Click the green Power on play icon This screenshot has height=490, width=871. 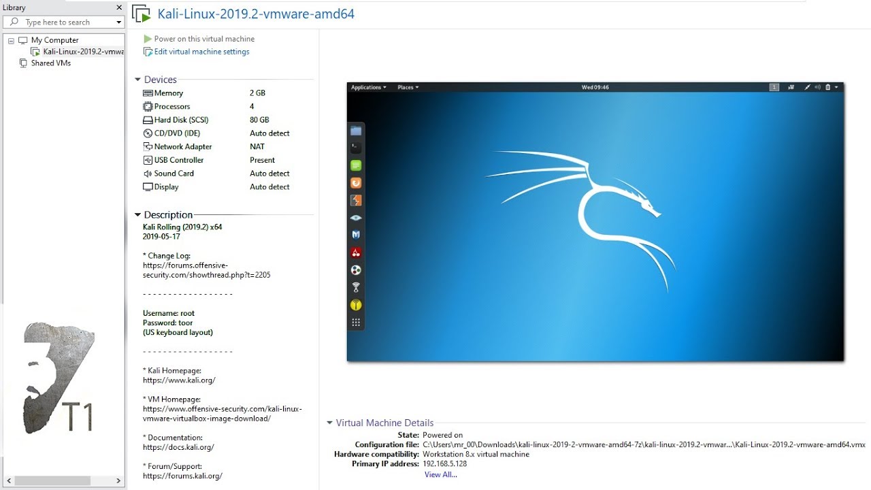tap(148, 39)
